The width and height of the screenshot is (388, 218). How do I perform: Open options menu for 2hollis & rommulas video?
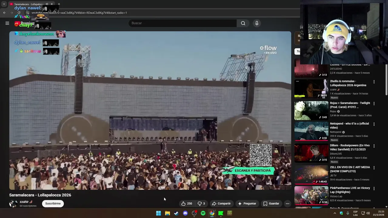point(374,82)
